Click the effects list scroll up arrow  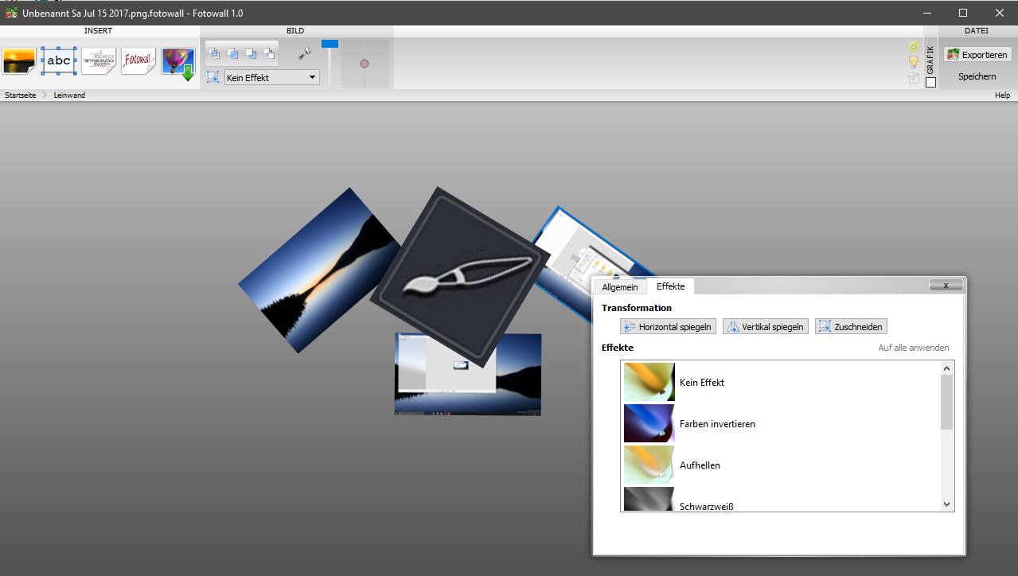point(946,368)
